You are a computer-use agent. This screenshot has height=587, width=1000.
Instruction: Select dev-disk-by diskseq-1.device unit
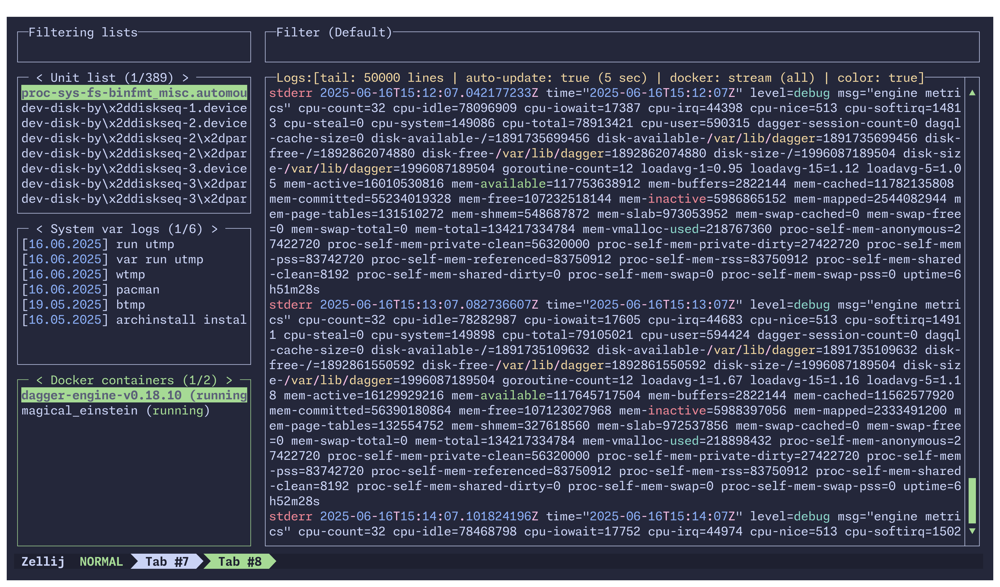click(x=134, y=108)
